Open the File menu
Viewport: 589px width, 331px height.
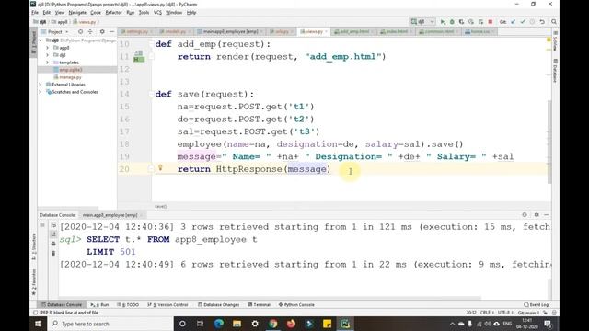point(35,12)
